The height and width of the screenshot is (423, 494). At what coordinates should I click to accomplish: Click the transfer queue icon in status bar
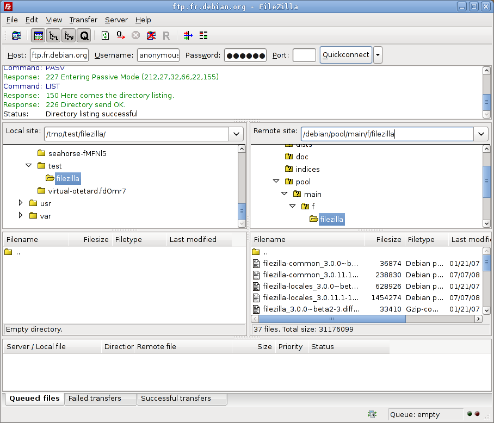372,414
